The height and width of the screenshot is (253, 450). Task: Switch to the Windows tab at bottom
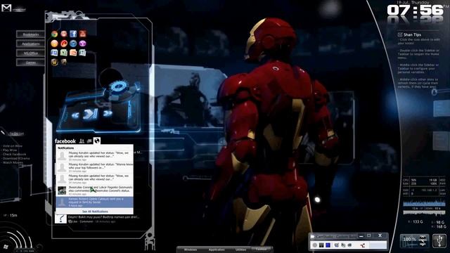click(x=191, y=250)
